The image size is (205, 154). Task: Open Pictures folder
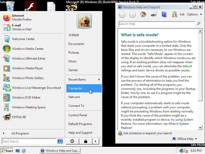[84, 53]
